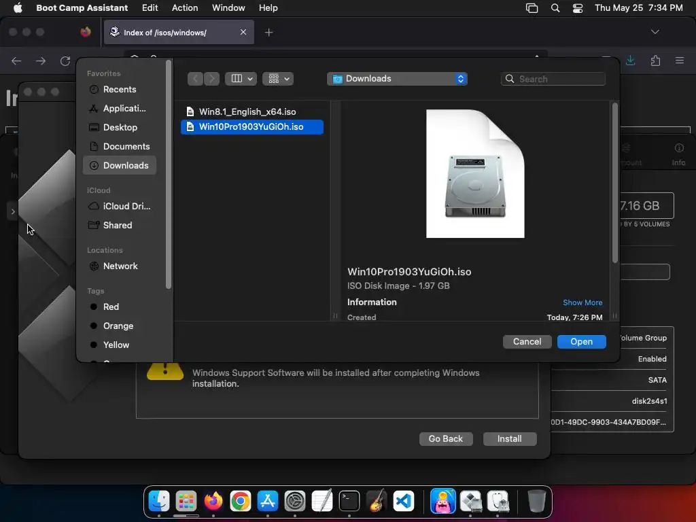Select Network under Locations
Image resolution: width=696 pixels, height=522 pixels.
click(119, 266)
